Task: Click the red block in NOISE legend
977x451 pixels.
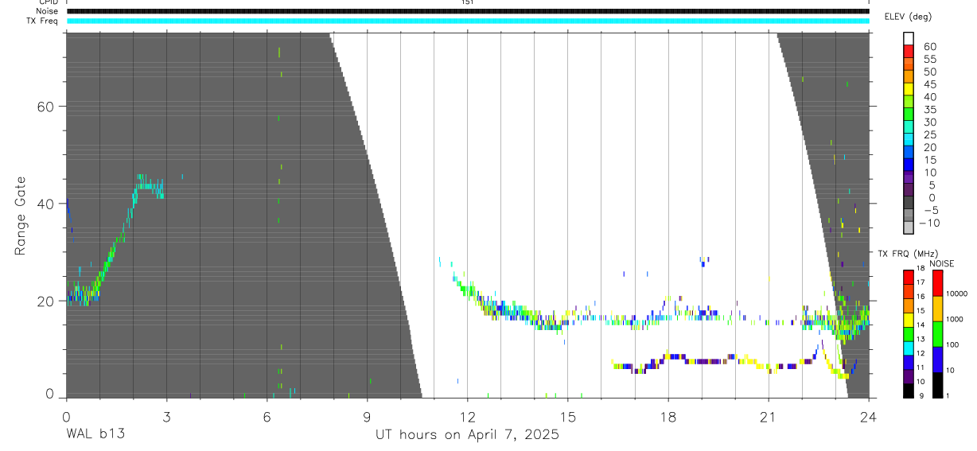Action: click(x=938, y=283)
